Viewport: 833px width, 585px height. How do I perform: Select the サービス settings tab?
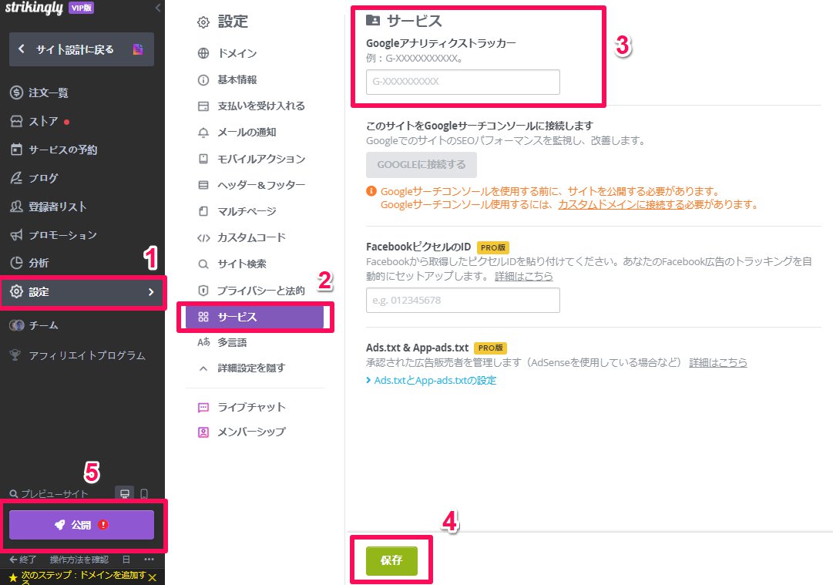coord(255,318)
